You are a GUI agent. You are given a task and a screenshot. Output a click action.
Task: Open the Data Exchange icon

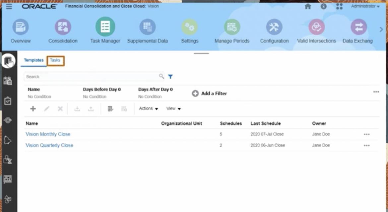(x=359, y=27)
